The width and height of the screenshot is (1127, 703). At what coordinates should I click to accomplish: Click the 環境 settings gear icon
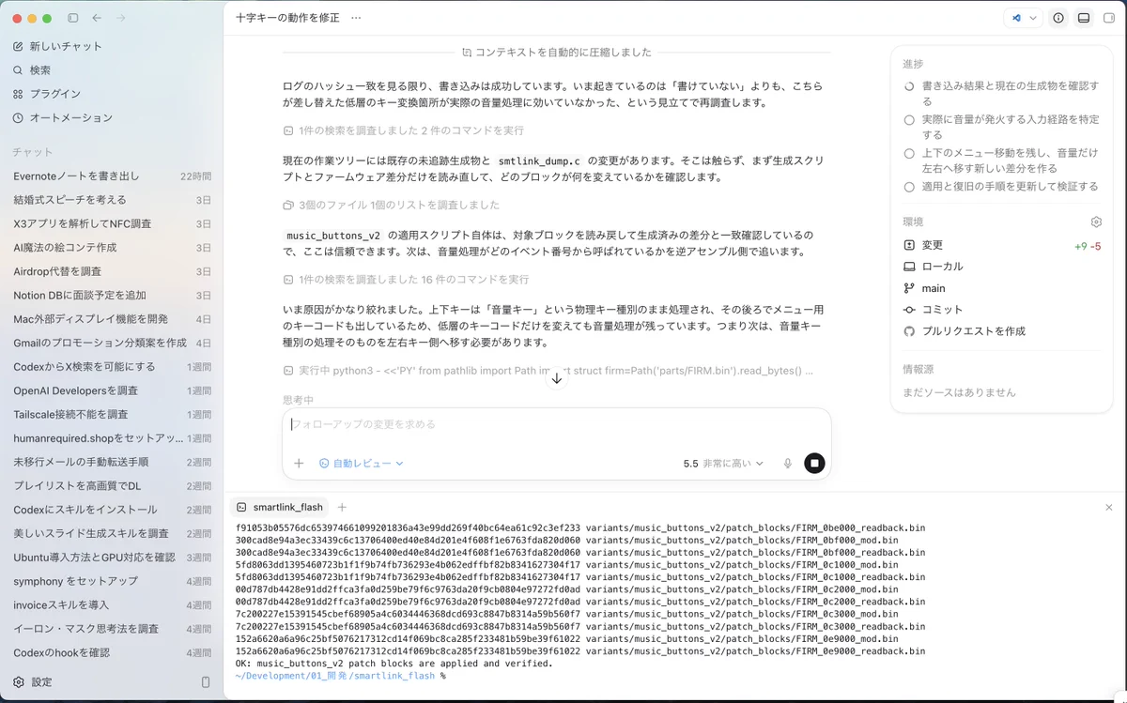pos(1096,222)
